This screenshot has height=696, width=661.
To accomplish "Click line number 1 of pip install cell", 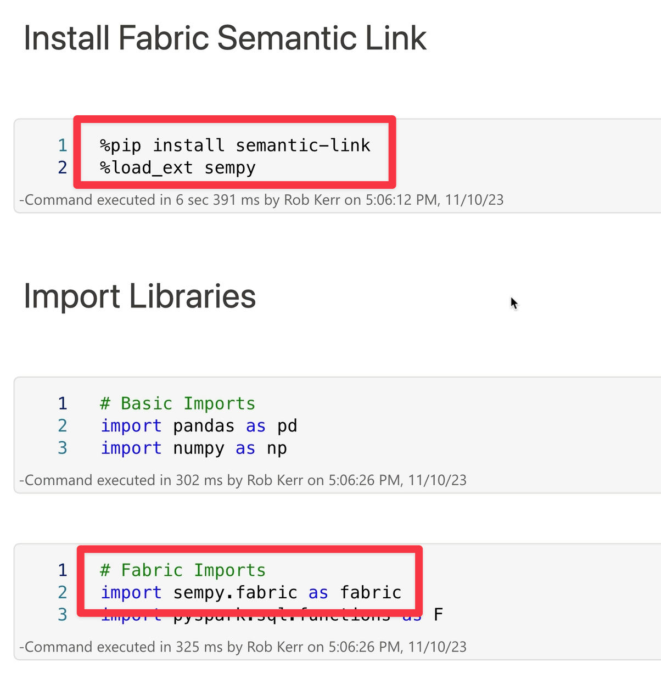I will tap(63, 145).
